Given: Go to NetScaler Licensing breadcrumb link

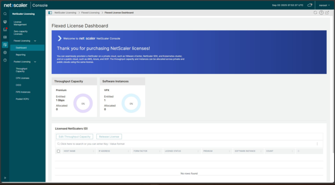Looking at the screenshot, I should click(x=65, y=13).
